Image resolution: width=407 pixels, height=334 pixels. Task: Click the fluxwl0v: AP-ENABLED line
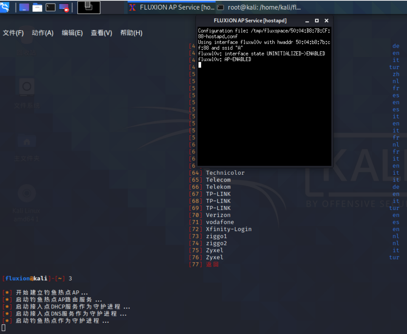pos(225,59)
